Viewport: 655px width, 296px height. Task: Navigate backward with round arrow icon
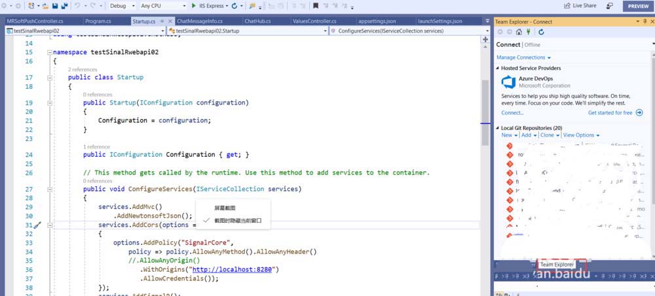tap(5, 6)
